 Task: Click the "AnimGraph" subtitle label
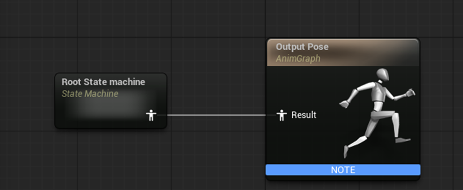coord(298,58)
